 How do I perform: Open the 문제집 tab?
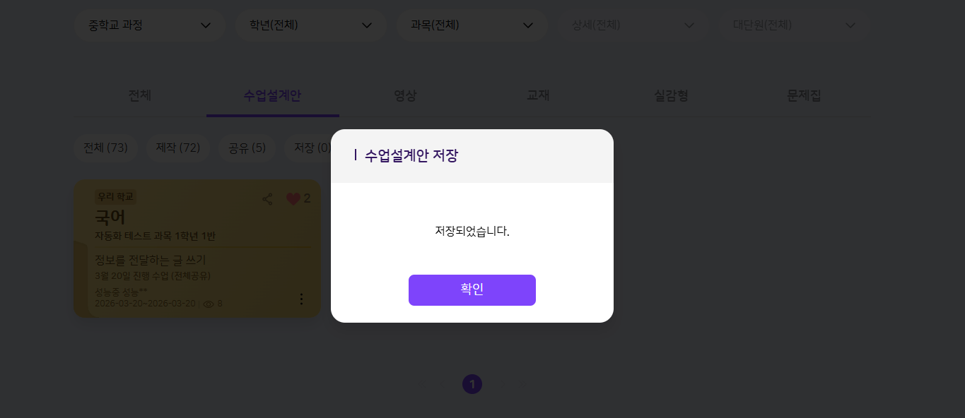805,96
